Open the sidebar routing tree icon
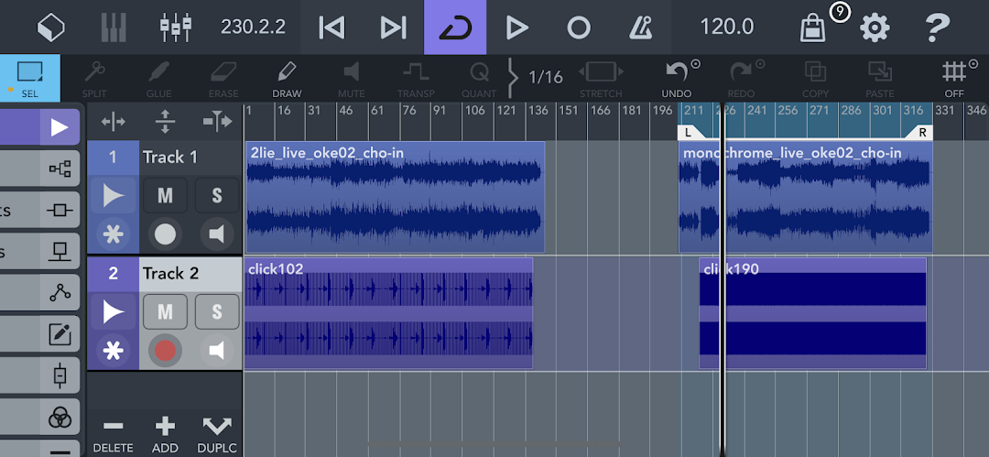The image size is (989, 457). click(60, 169)
